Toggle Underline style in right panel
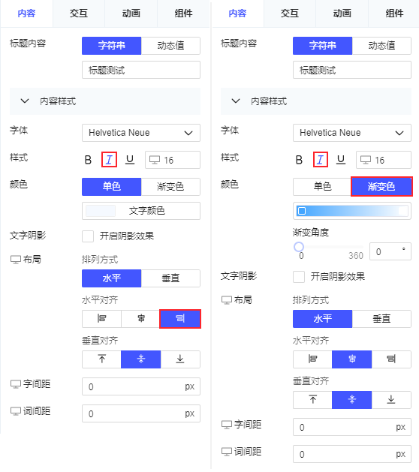 click(341, 160)
